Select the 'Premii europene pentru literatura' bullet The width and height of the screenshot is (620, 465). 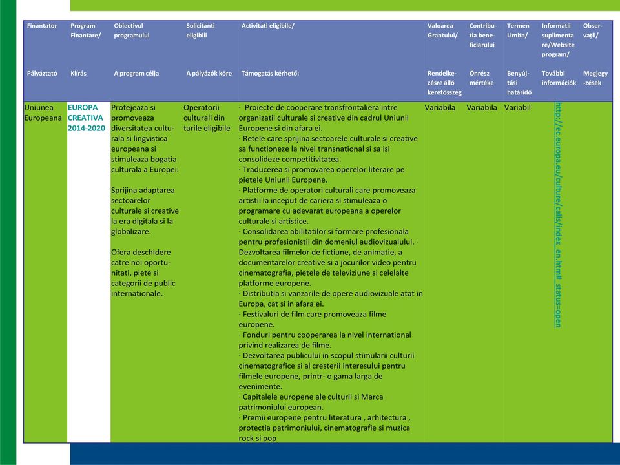tap(324, 428)
